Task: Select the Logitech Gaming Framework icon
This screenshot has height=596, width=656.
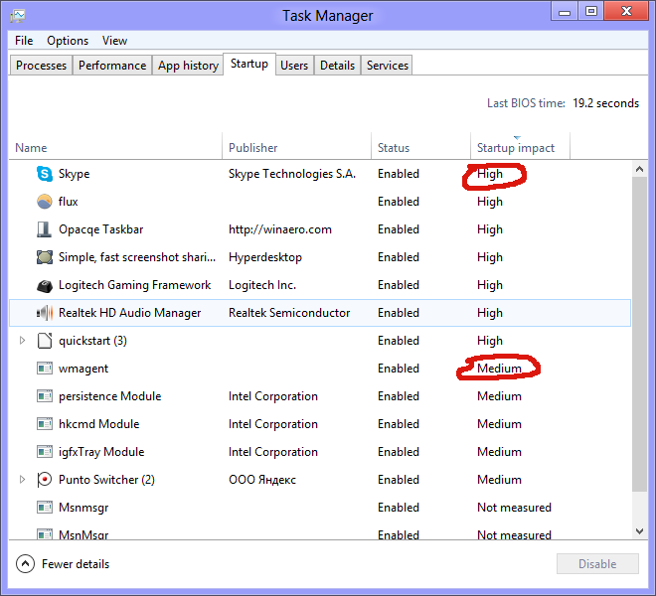Action: 45,285
